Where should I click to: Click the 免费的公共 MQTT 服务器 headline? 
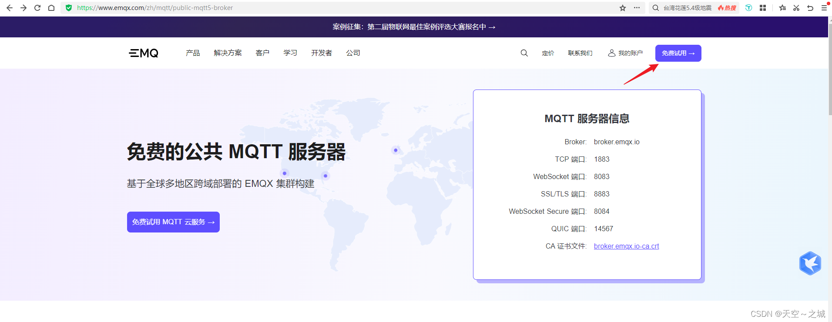tap(236, 152)
